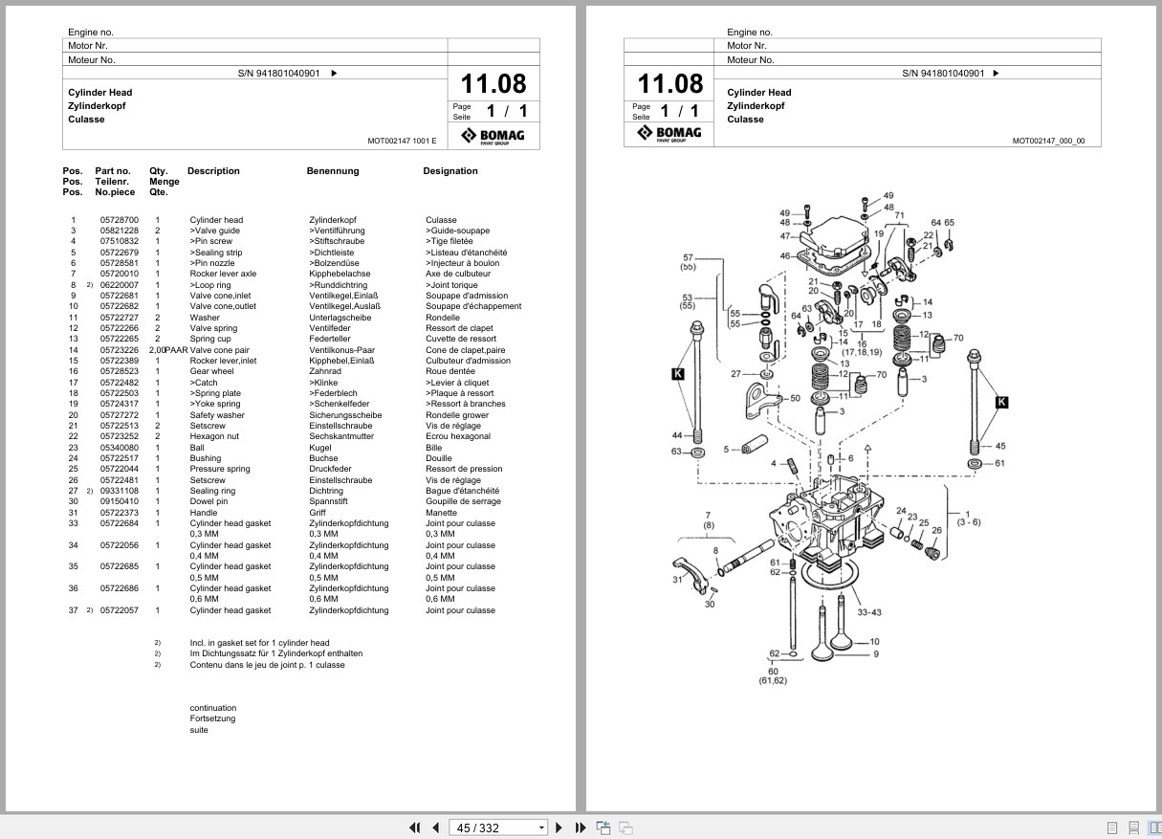Switch to single page view
Viewport: 1162px width, 839px height.
(x=1112, y=828)
